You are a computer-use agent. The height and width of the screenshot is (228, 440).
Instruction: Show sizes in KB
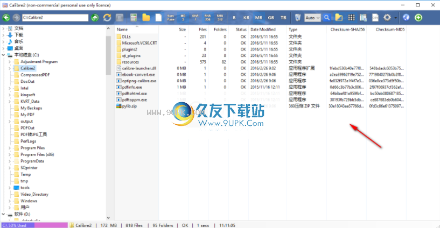246,18
